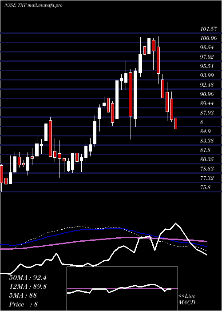
Task: Click the 87.93 price axis label
Action: [207, 113]
